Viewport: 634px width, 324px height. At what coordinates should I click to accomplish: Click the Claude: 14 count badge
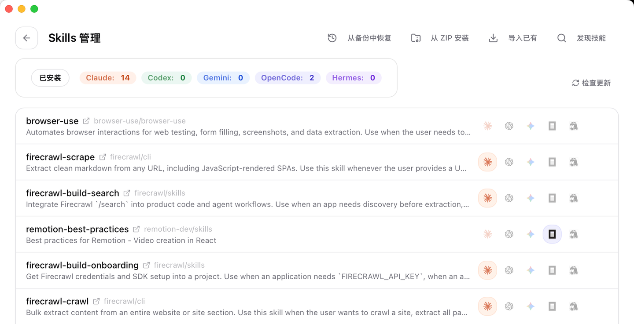108,78
